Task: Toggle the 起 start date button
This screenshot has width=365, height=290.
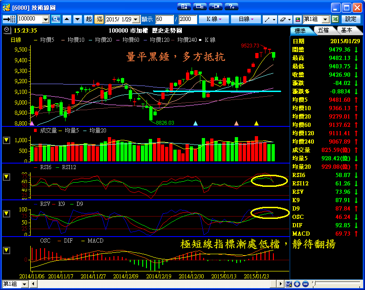Action: point(89,19)
